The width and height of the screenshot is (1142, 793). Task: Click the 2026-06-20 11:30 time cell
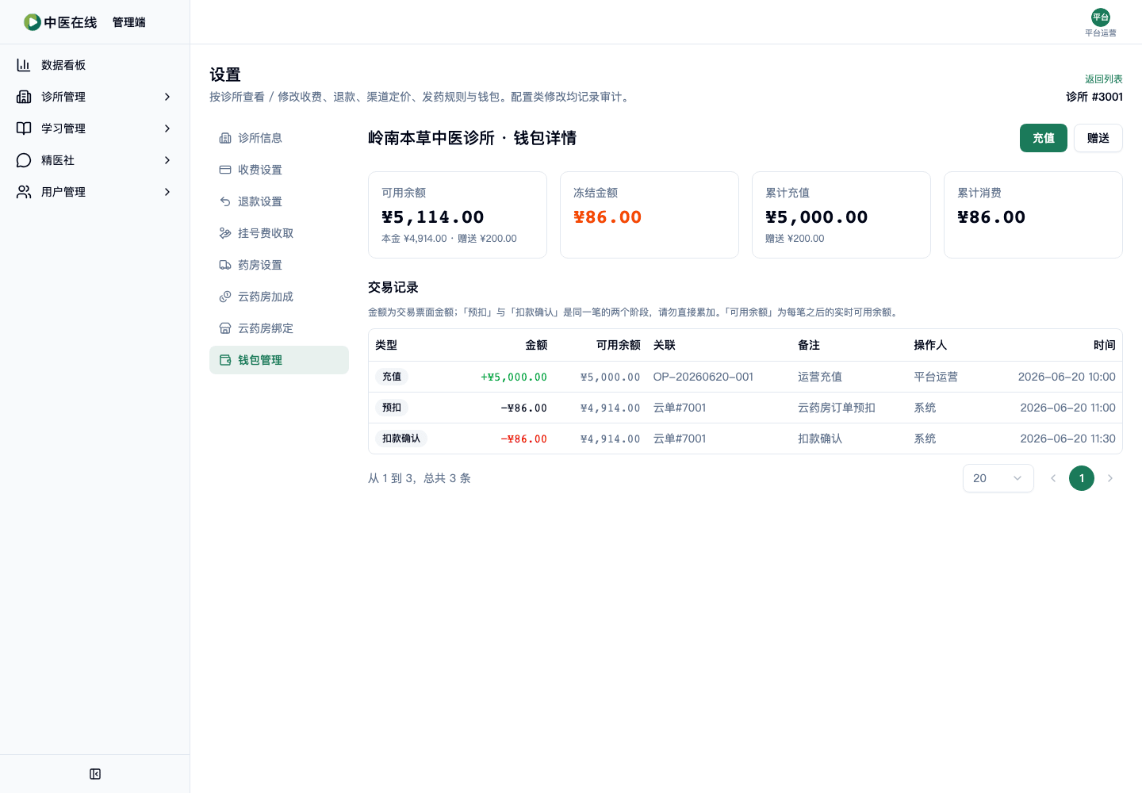(1067, 439)
